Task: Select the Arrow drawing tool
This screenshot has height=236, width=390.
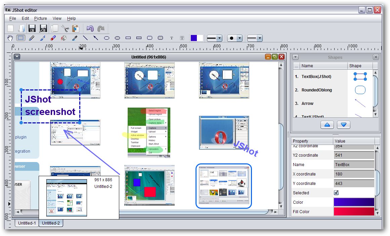Action: [x=96, y=38]
